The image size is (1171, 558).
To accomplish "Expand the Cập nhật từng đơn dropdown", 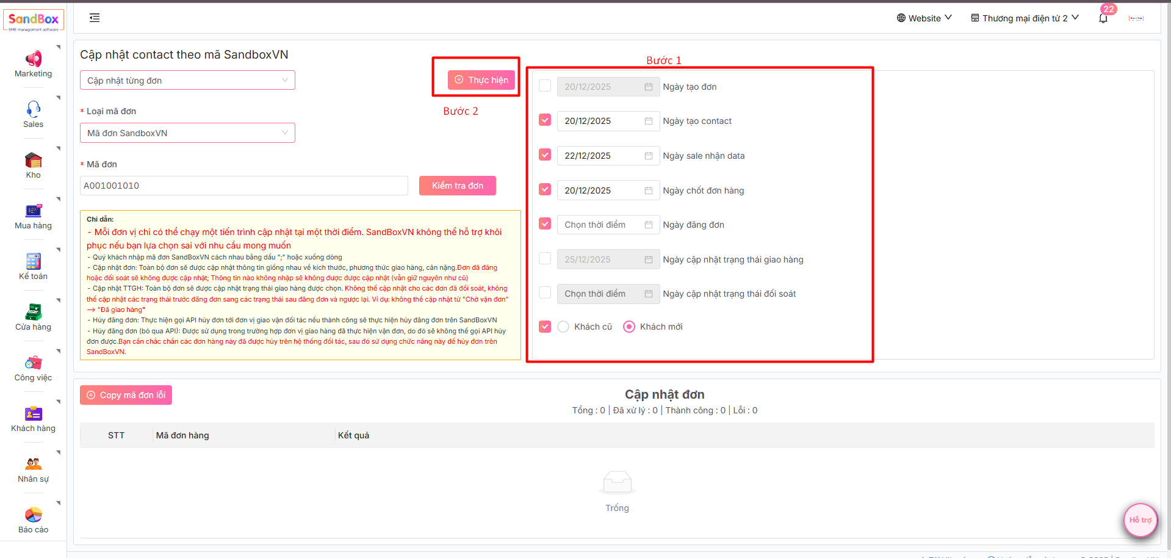I will pos(187,81).
